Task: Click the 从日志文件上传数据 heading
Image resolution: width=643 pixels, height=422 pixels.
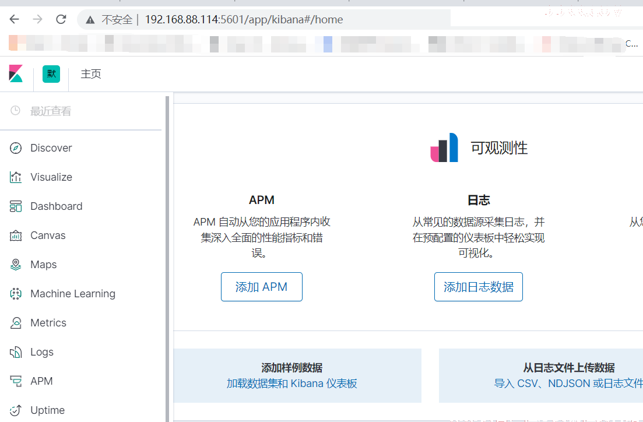Action: pyautogui.click(x=569, y=367)
